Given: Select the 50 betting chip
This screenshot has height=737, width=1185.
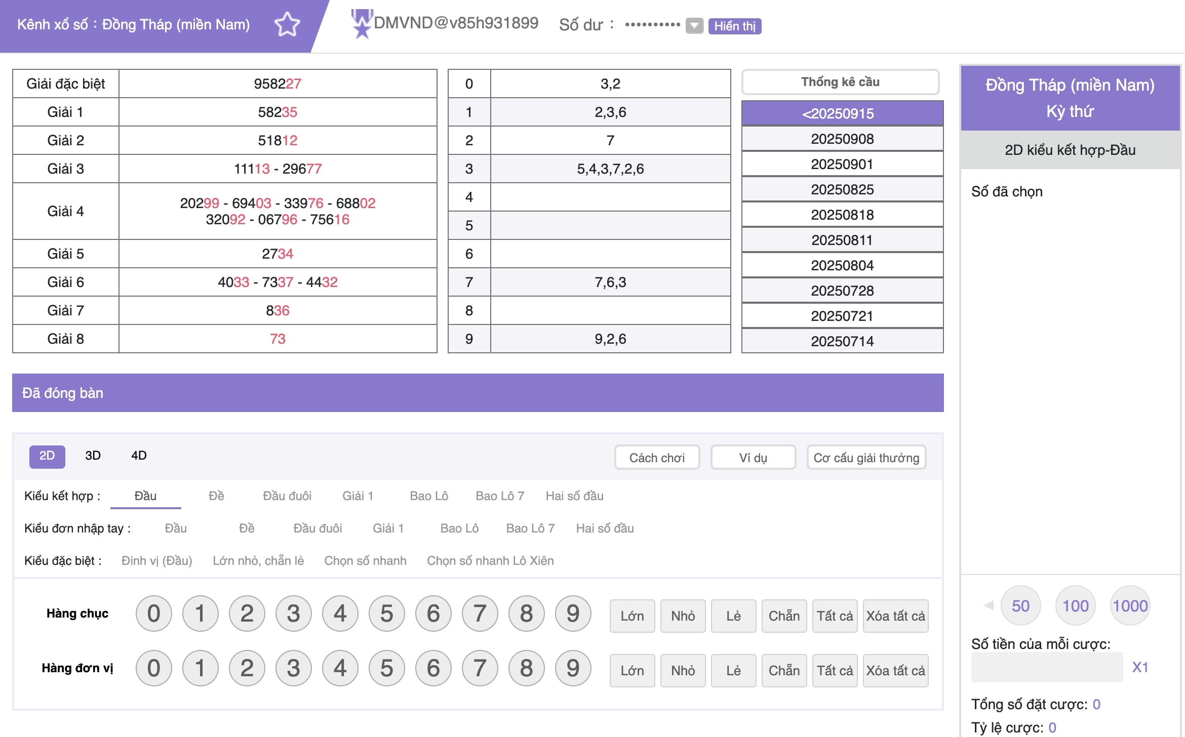Looking at the screenshot, I should (1020, 605).
